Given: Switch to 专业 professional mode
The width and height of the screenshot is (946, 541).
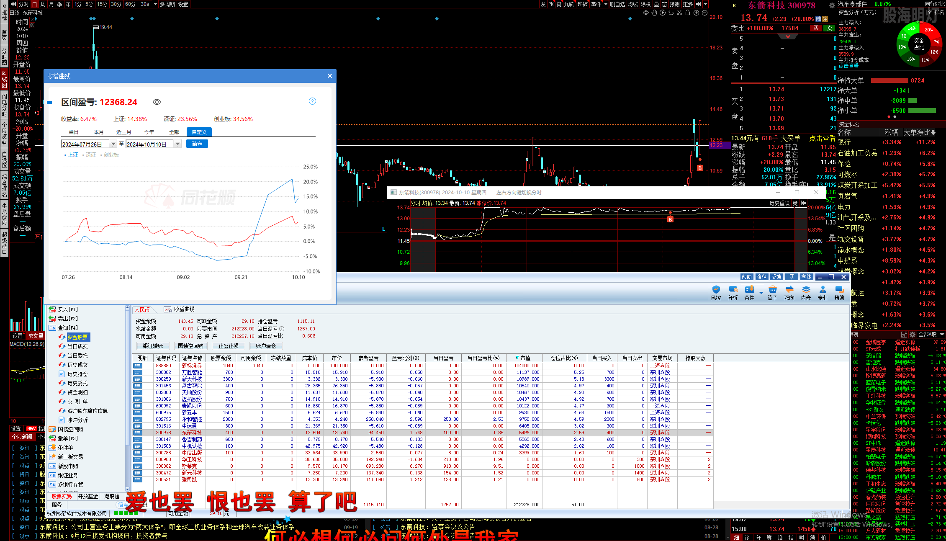Looking at the screenshot, I should coord(823,293).
